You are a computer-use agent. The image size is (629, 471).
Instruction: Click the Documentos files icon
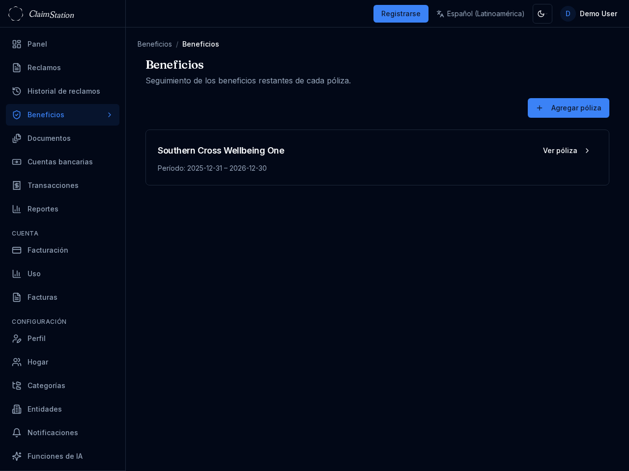pos(17,138)
